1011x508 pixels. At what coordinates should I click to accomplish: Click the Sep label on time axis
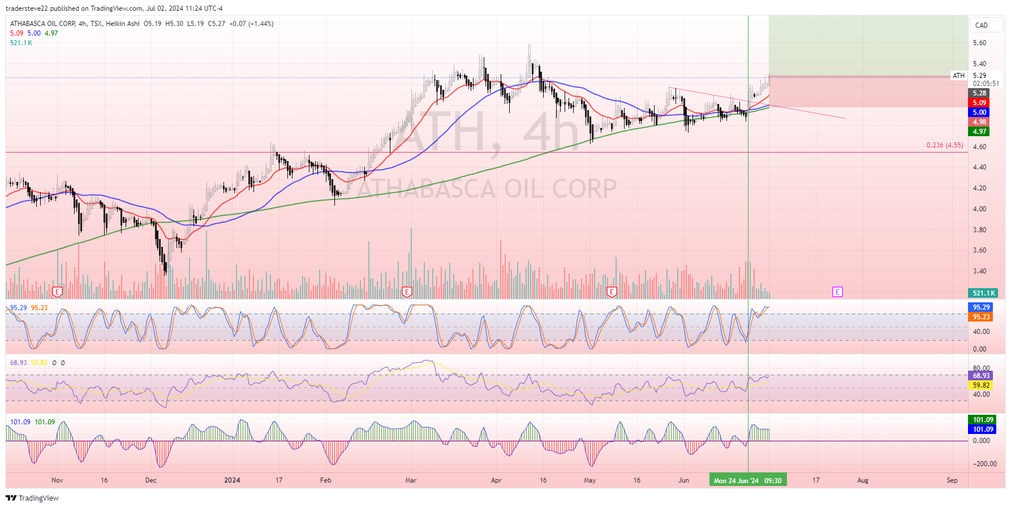(952, 480)
